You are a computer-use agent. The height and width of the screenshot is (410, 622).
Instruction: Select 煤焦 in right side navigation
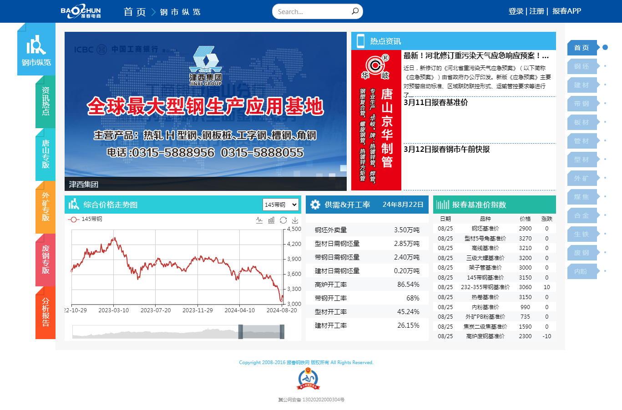582,197
